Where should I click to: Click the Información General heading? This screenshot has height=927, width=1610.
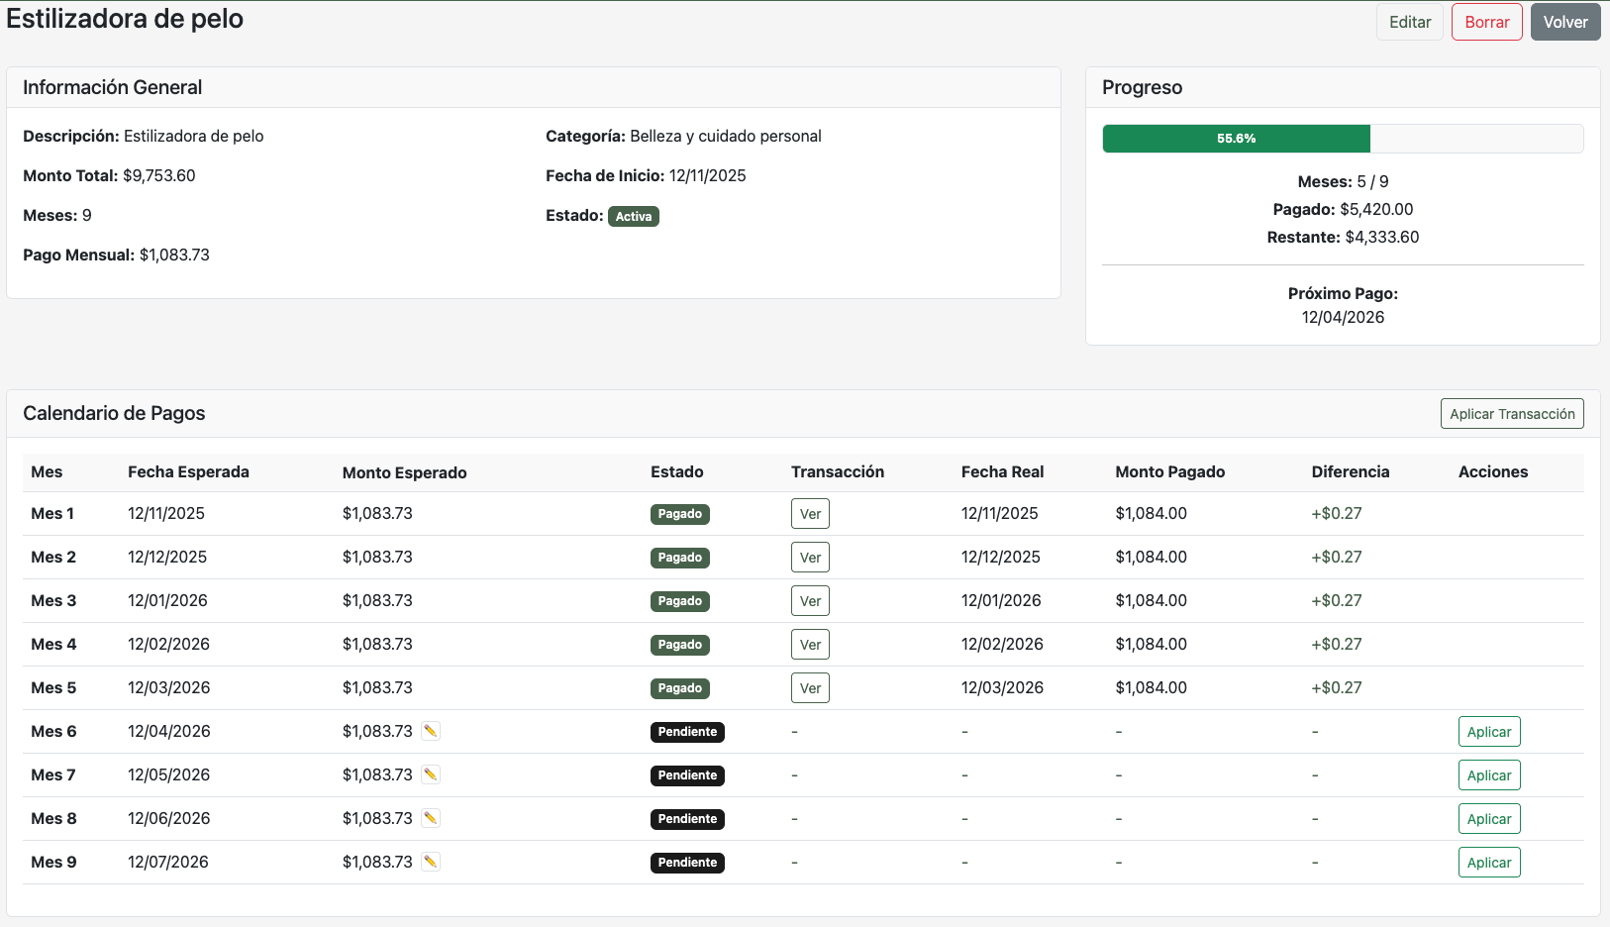(112, 87)
